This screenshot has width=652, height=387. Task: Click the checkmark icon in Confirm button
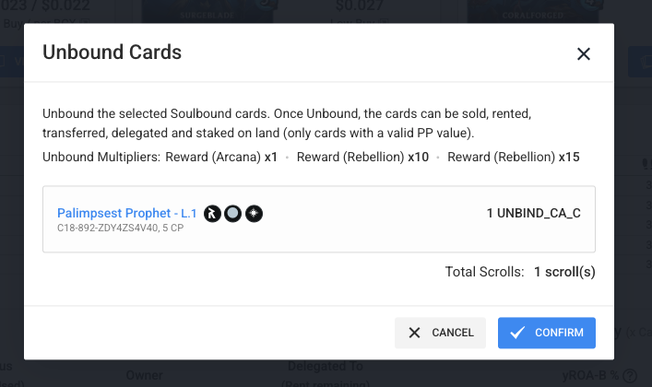point(517,333)
